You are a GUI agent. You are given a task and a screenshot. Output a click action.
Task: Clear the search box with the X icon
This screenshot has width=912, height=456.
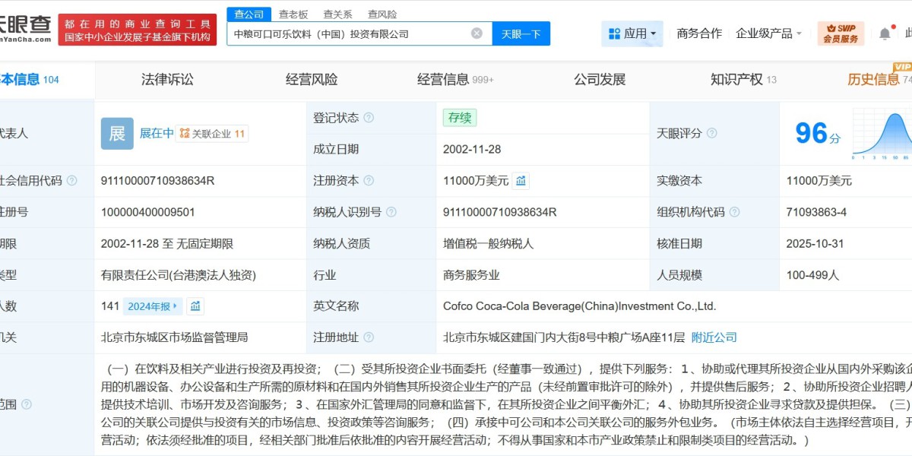[x=477, y=33]
